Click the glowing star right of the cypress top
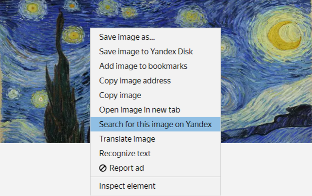Image resolution: width=312 pixels, height=196 pixels. click(73, 35)
